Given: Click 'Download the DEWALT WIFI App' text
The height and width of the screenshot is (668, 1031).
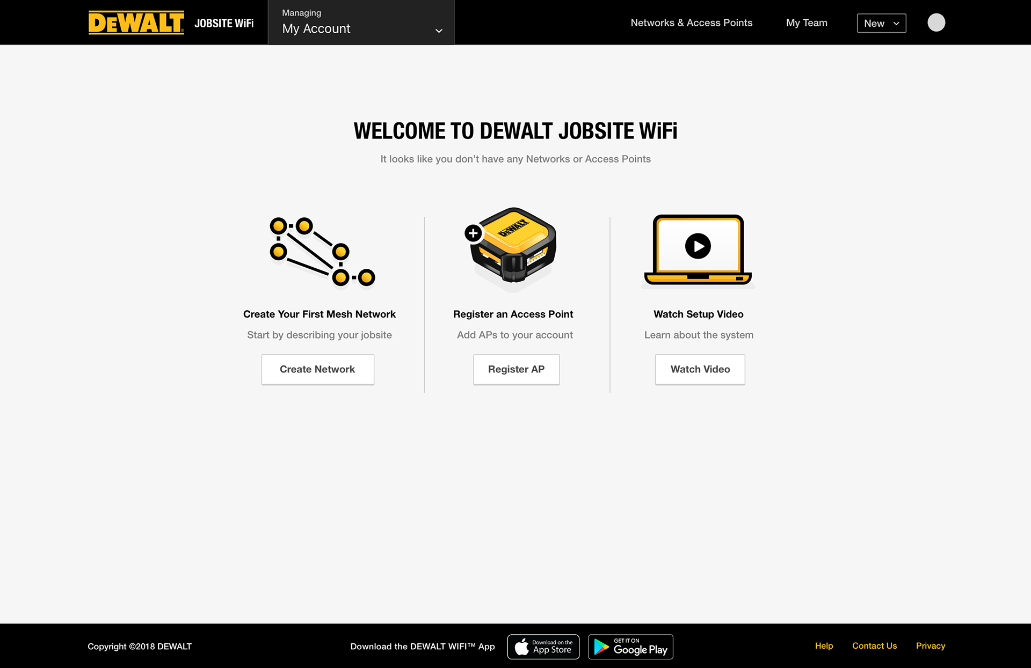Looking at the screenshot, I should click(x=423, y=646).
